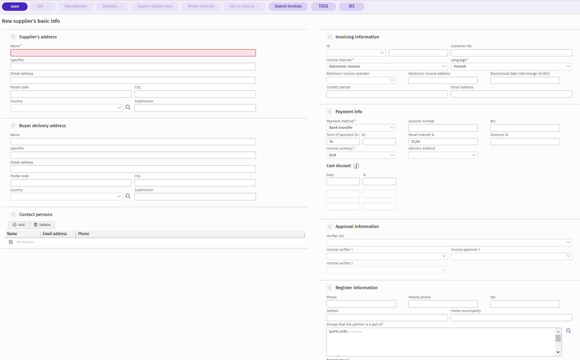Open the Search invoices tab
This screenshot has width=580, height=360.
(288, 6)
